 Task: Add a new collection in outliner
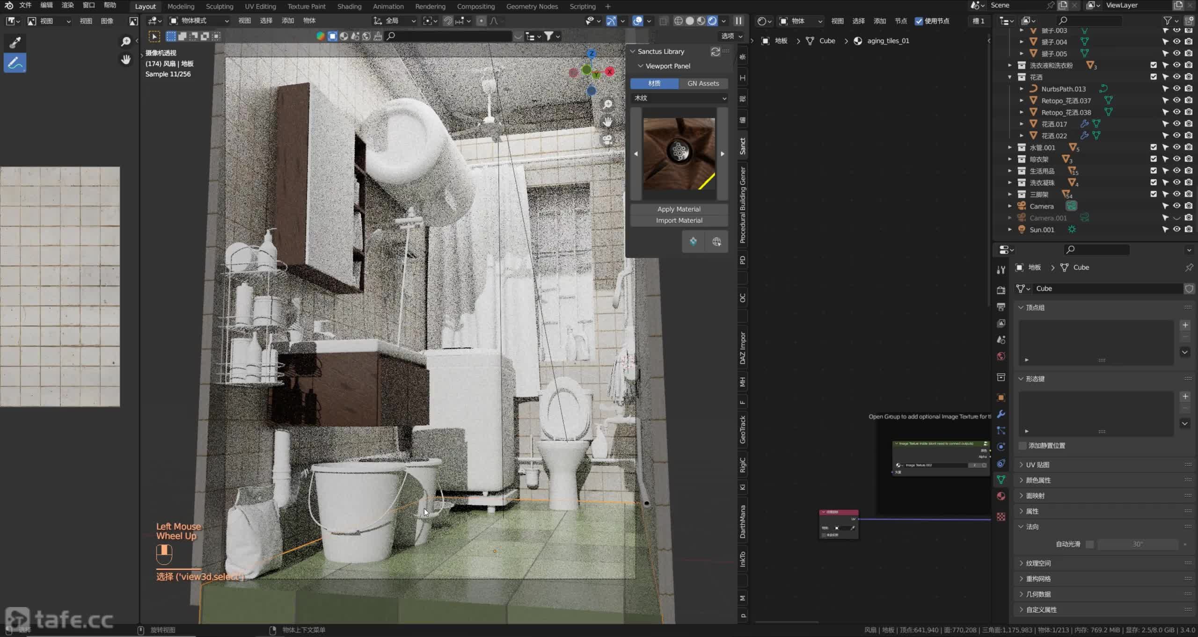coord(1189,21)
